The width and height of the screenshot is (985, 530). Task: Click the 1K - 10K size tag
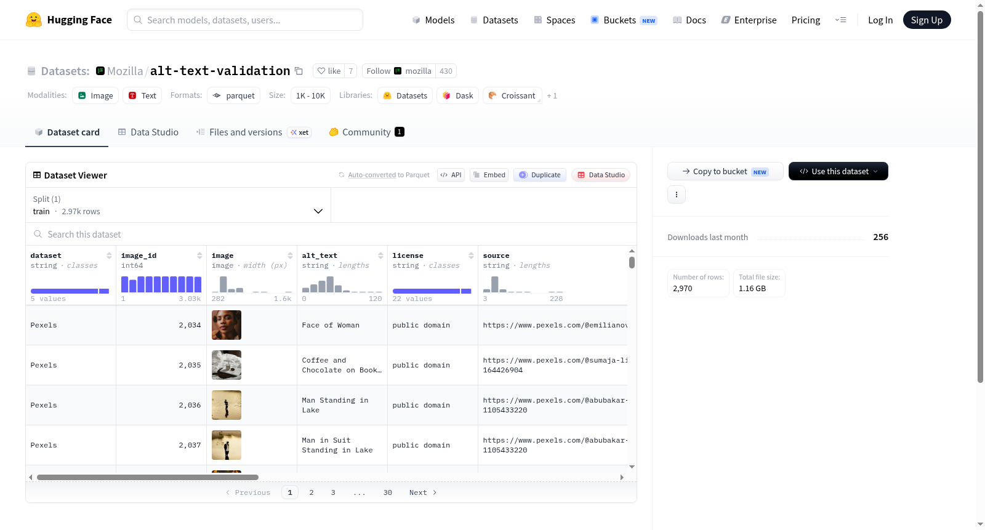click(x=310, y=95)
